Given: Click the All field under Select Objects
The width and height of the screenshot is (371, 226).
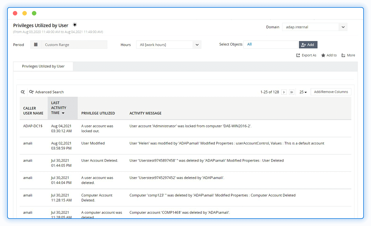Looking at the screenshot, I should (x=271, y=44).
